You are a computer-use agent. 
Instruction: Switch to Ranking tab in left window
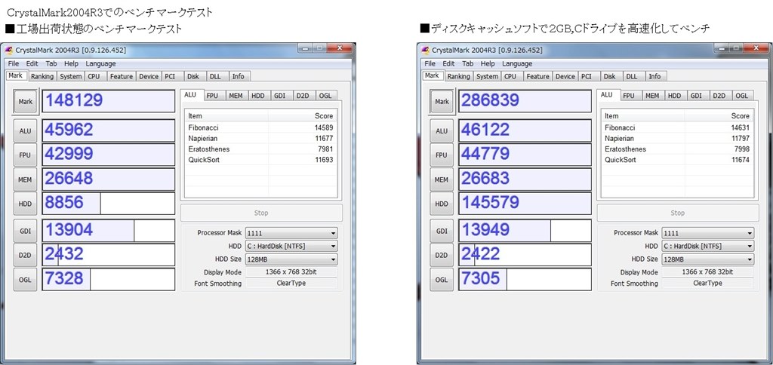coord(42,76)
